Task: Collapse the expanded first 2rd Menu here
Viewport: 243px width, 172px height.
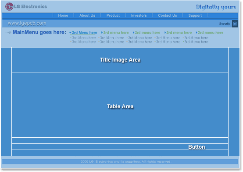Action: click(x=83, y=33)
